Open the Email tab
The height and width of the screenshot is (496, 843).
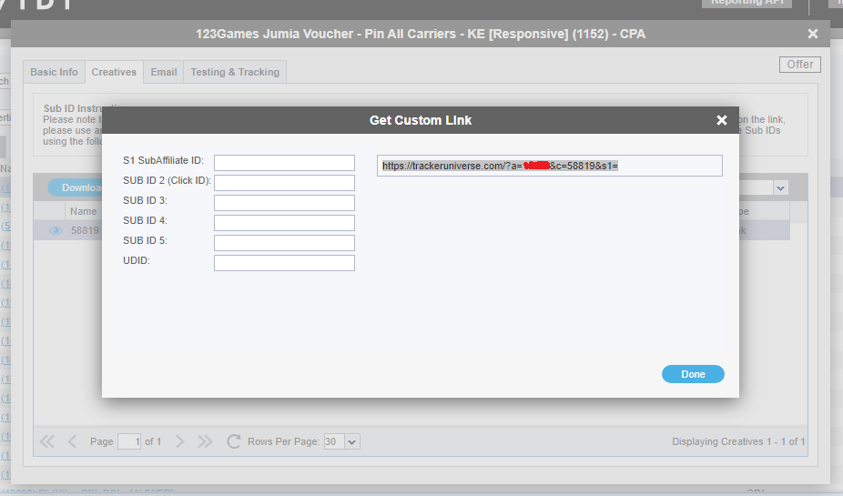click(164, 72)
